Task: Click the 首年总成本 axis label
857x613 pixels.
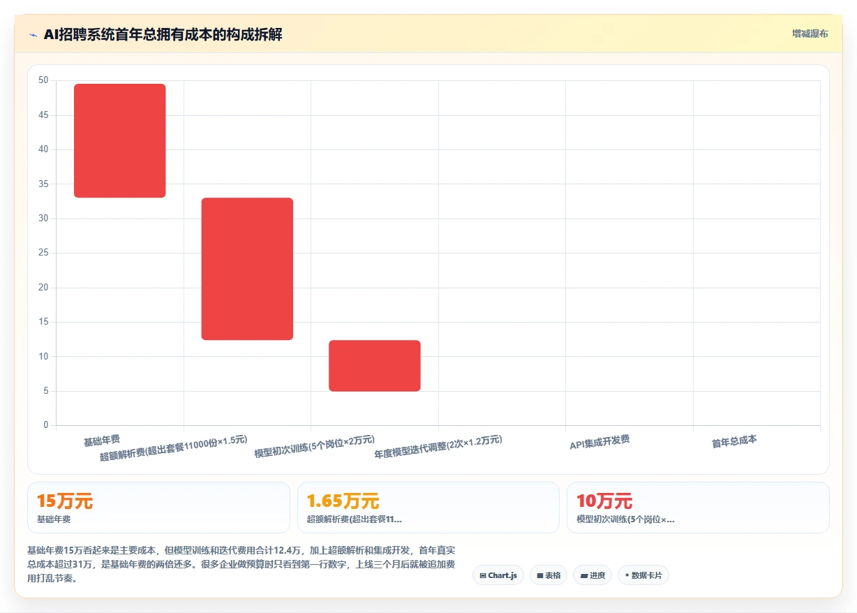Action: (x=734, y=441)
